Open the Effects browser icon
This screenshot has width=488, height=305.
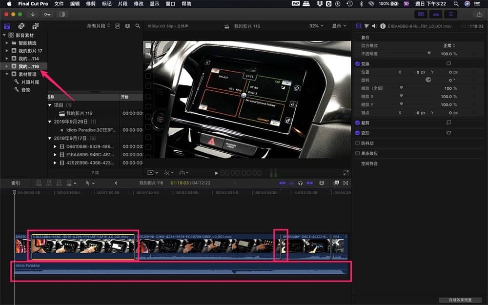336,183
